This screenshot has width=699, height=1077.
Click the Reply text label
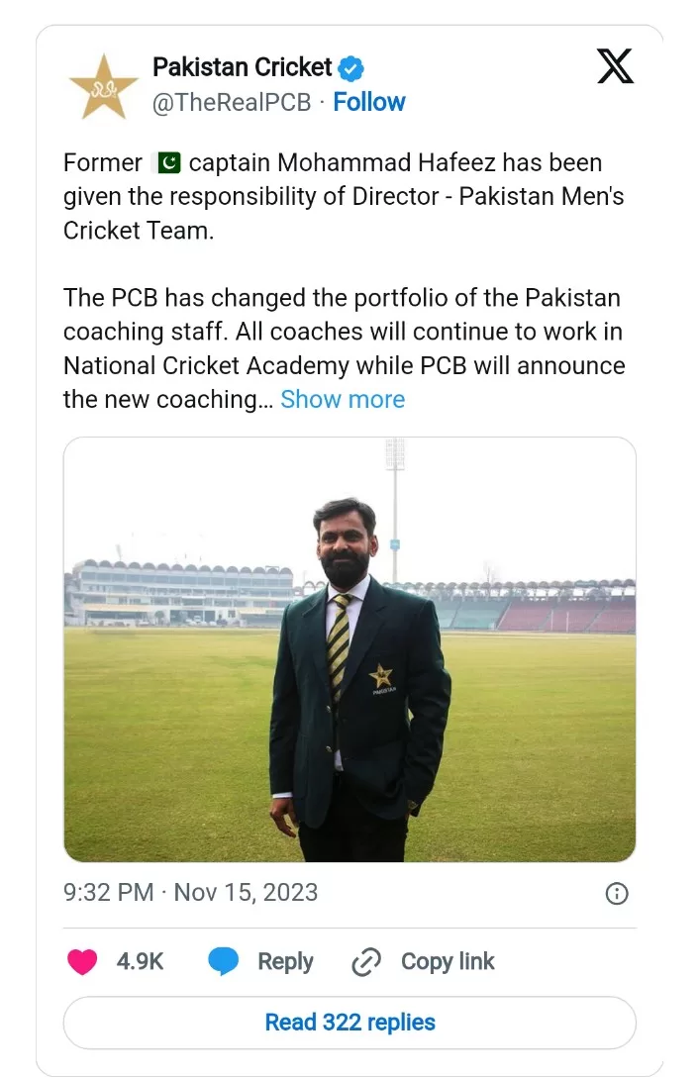pos(285,961)
